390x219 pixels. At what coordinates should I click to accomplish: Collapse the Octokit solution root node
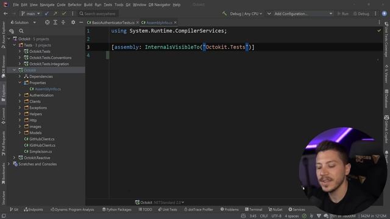[9, 39]
